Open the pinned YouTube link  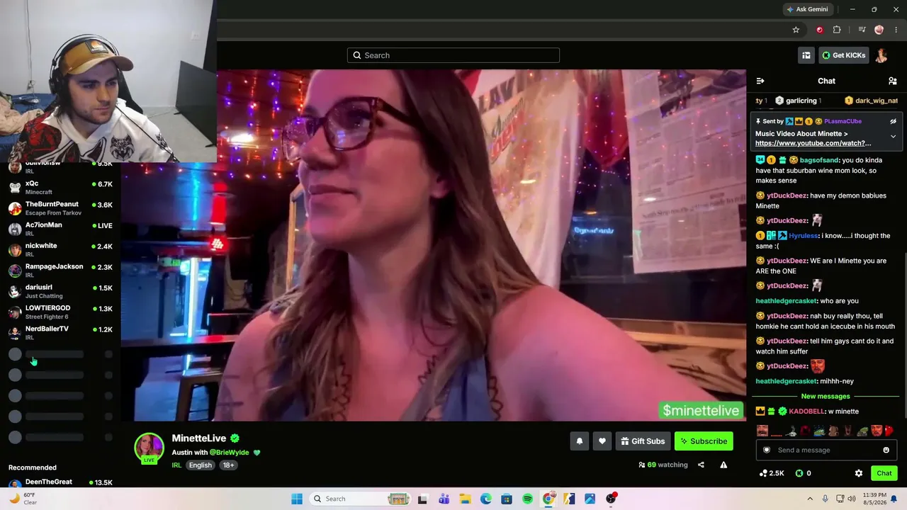[813, 143]
